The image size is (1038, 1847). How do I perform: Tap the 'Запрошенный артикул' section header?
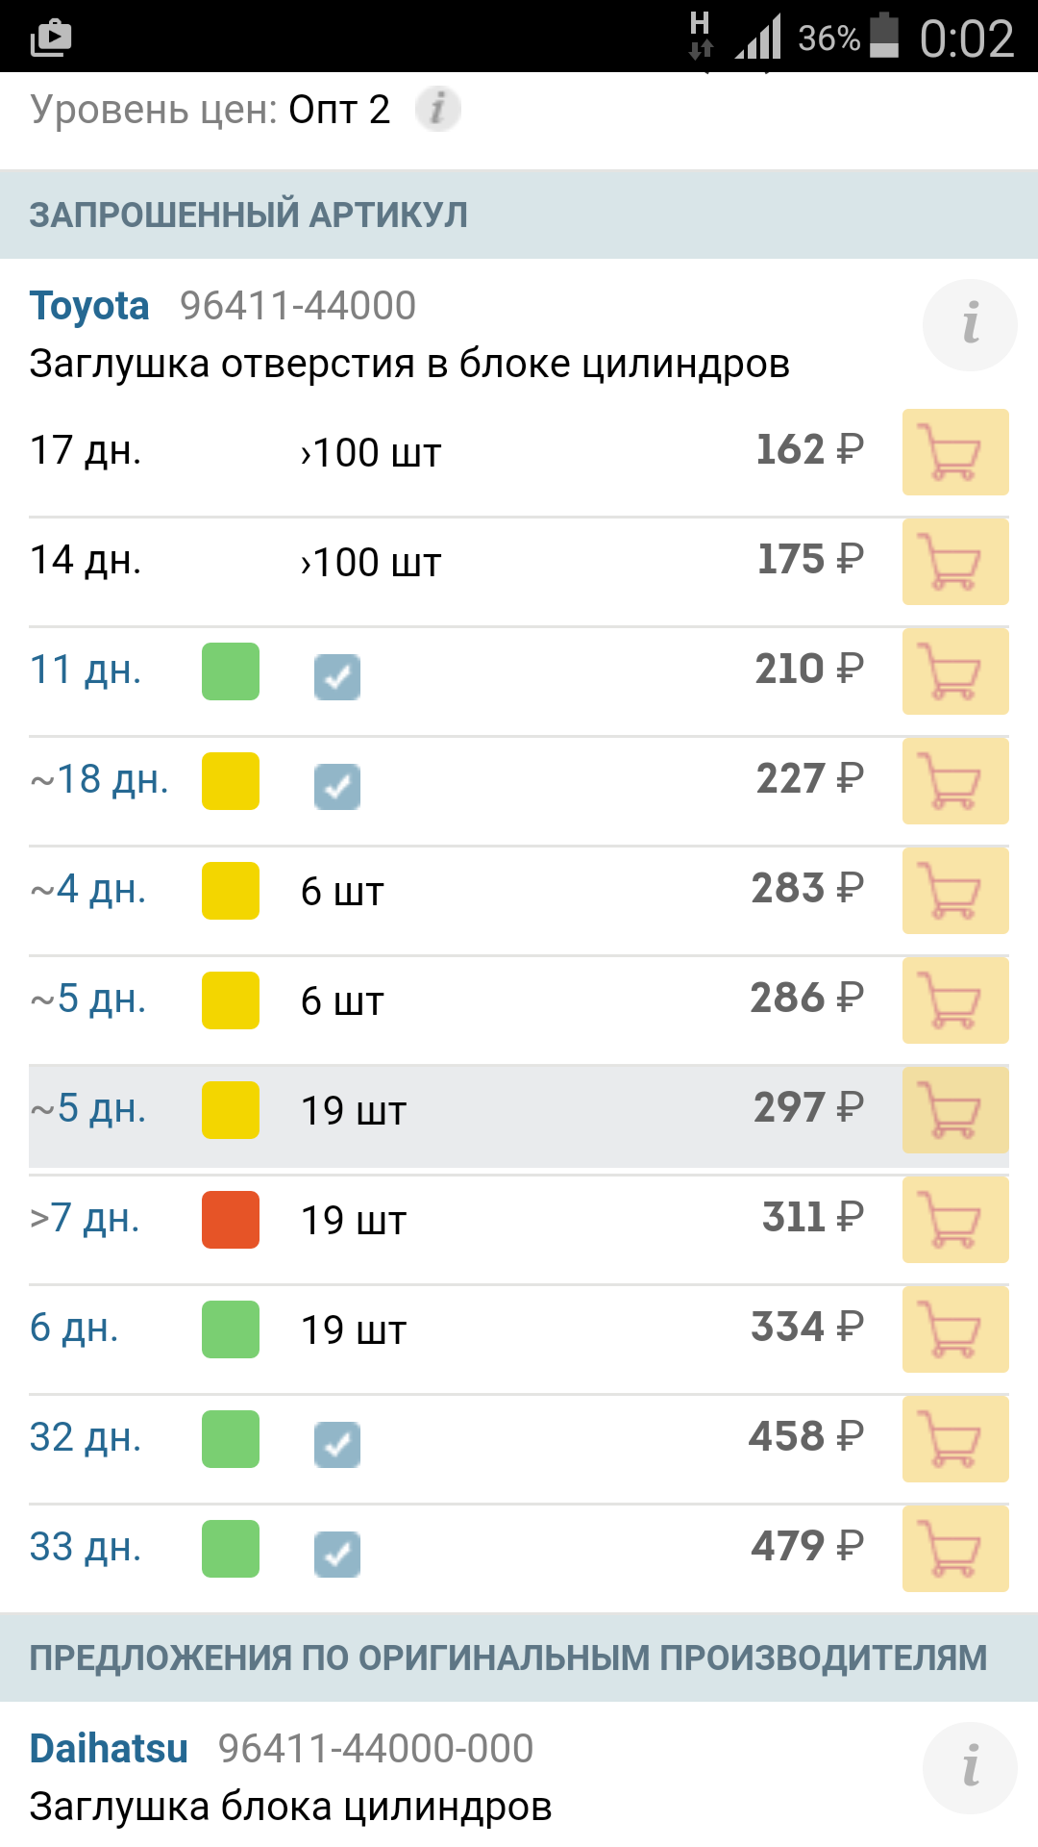pyautogui.click(x=248, y=215)
